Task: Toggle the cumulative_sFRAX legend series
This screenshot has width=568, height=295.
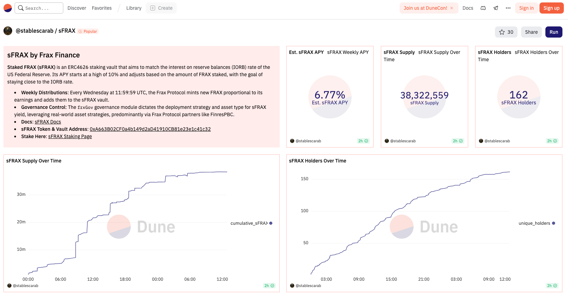Action: pos(251,223)
